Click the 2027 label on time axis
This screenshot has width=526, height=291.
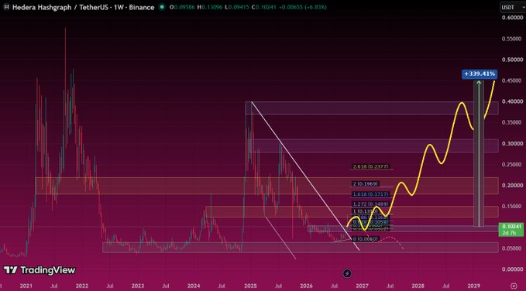[x=362, y=286]
